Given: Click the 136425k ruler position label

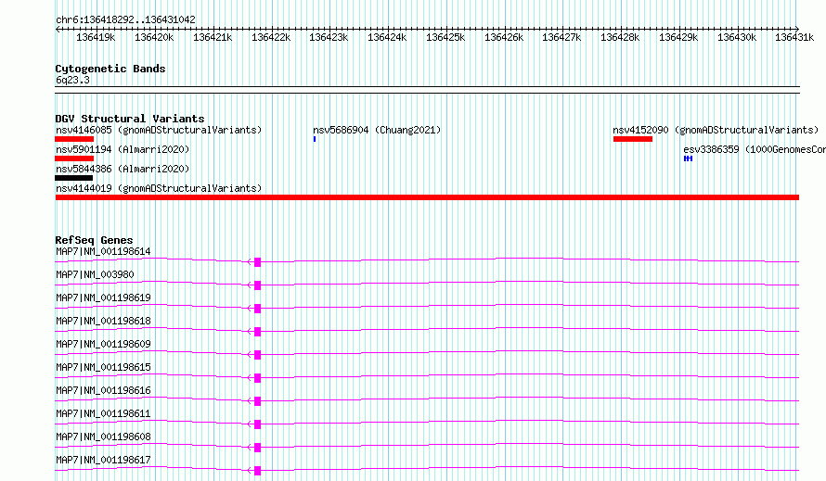Looking at the screenshot, I should click(x=445, y=37).
